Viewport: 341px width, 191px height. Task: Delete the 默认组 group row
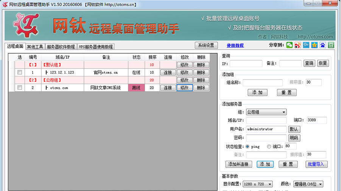201,65
